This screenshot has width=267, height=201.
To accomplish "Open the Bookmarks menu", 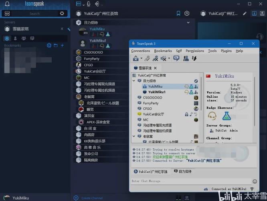I will click(163, 51).
